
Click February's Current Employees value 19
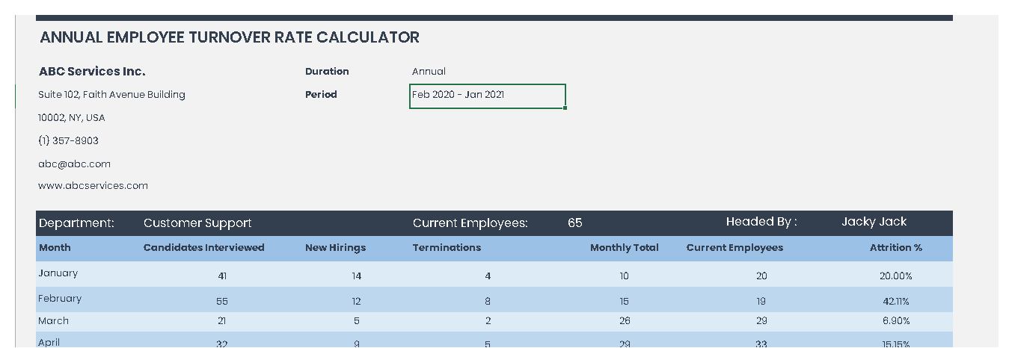click(x=761, y=302)
